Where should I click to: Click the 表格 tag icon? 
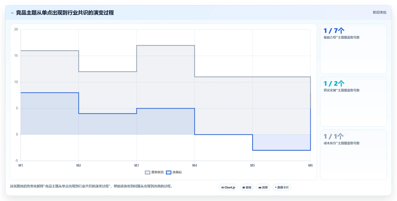(243, 188)
